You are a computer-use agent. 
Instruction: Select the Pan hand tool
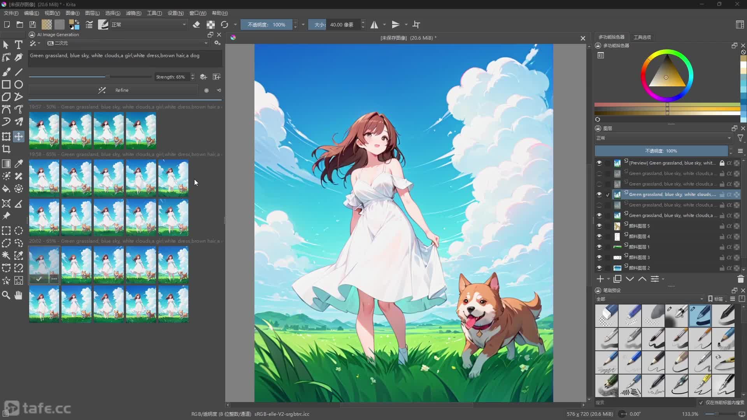tap(18, 296)
